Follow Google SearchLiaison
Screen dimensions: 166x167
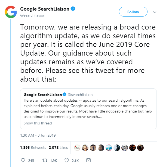coord(133,12)
